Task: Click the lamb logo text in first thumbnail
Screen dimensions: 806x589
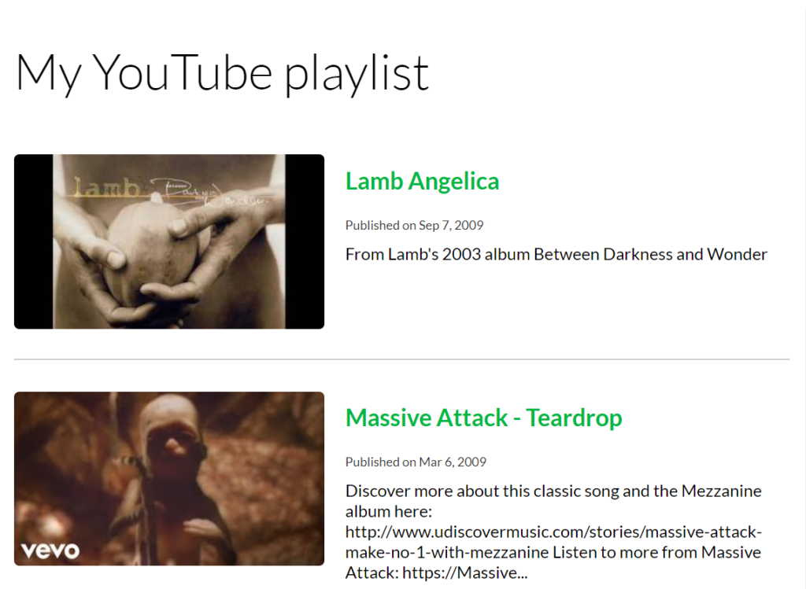Action: click(107, 187)
